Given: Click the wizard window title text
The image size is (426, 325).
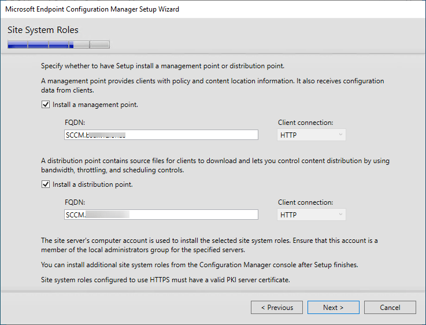Looking at the screenshot, I should 92,9.
